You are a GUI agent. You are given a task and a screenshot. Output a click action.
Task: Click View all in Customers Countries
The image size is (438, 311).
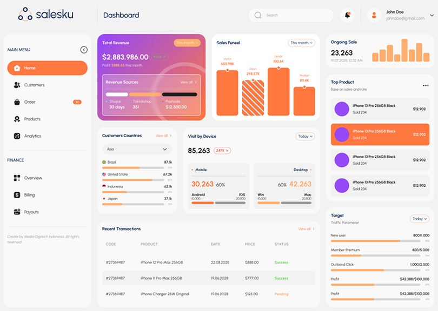coord(163,136)
